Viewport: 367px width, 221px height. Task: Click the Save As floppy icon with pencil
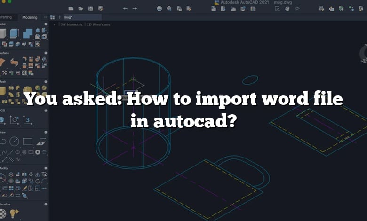pos(101,8)
